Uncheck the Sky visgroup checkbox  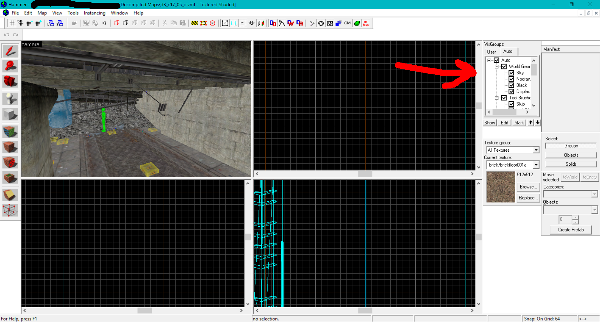click(x=512, y=73)
